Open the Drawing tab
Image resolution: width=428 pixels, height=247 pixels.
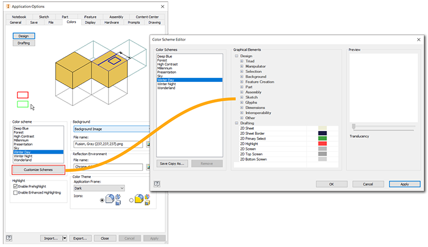point(155,22)
